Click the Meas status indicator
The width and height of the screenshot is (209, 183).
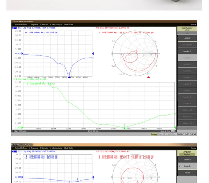(x=154, y=134)
